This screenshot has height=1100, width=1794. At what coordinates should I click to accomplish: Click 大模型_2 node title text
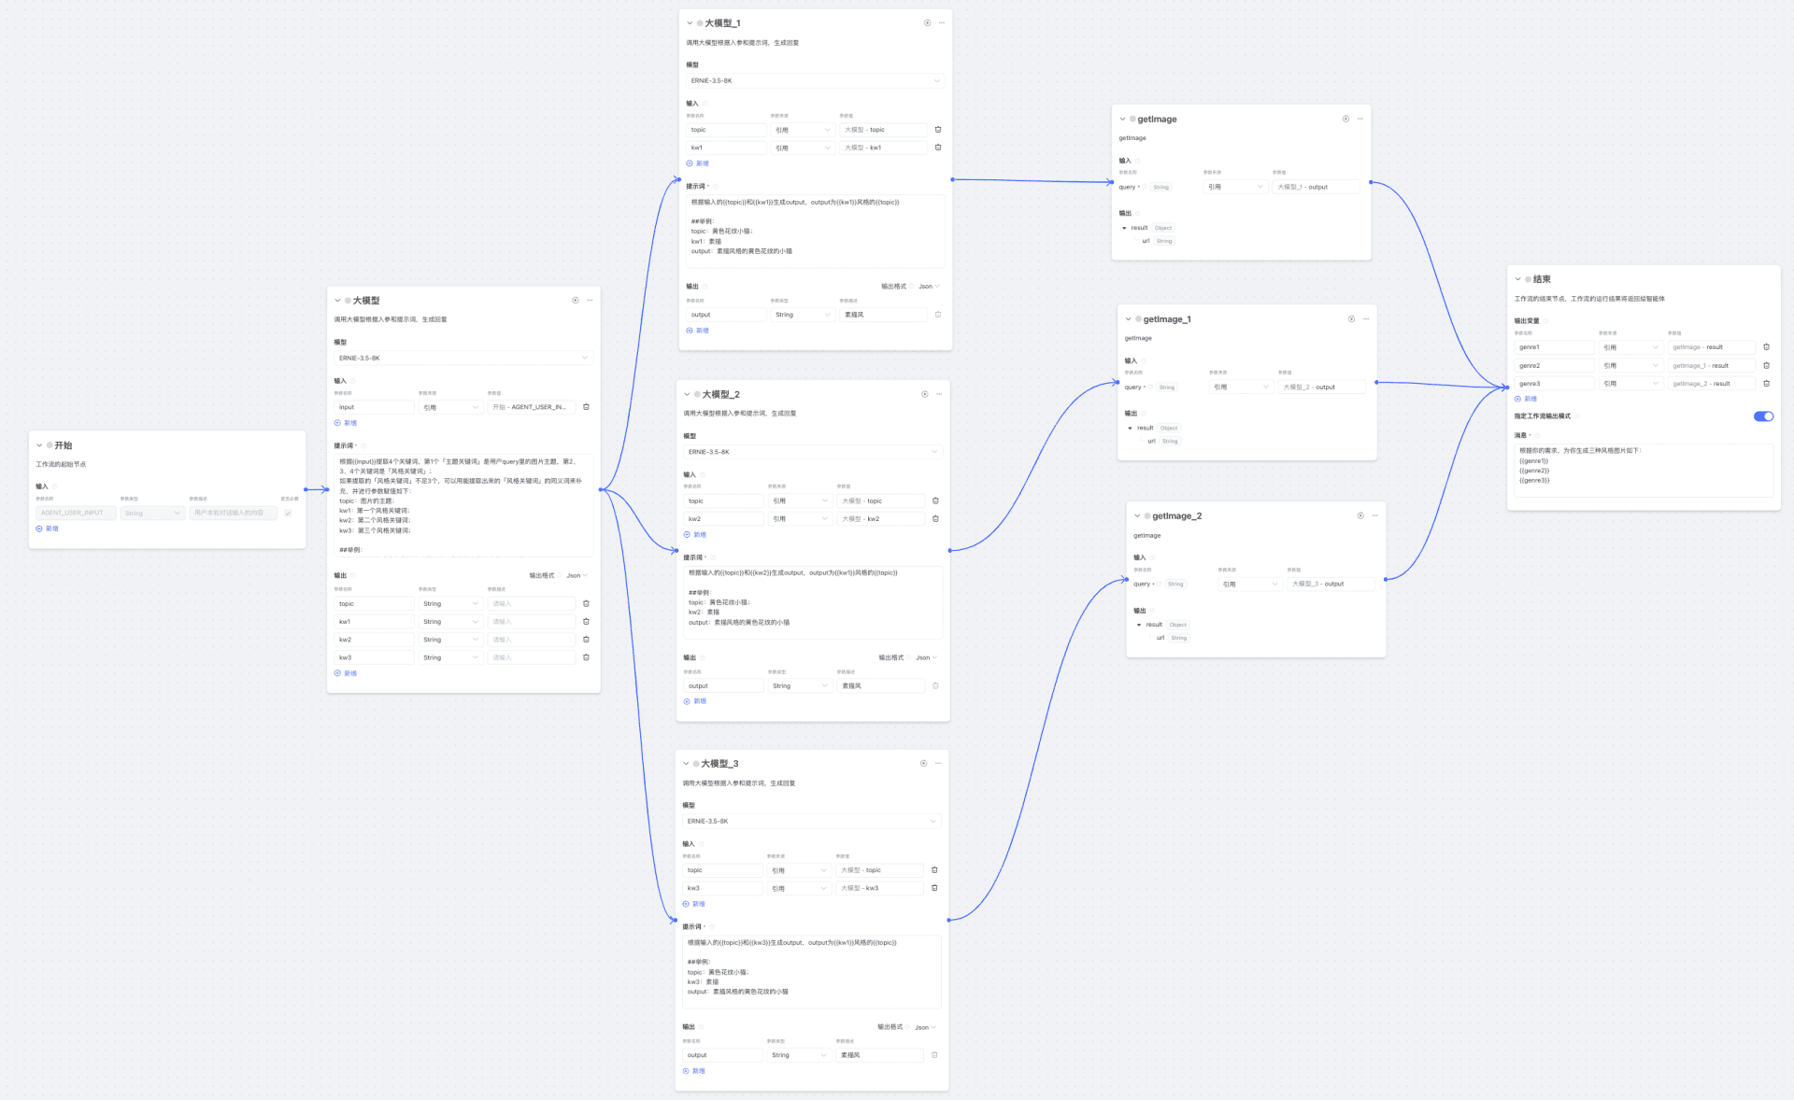click(x=720, y=394)
